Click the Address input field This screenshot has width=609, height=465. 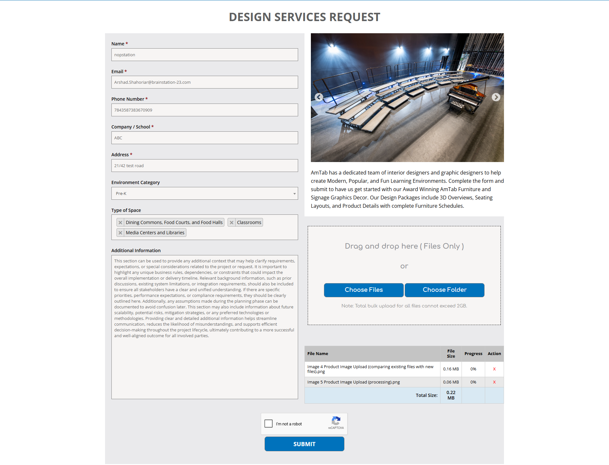205,166
